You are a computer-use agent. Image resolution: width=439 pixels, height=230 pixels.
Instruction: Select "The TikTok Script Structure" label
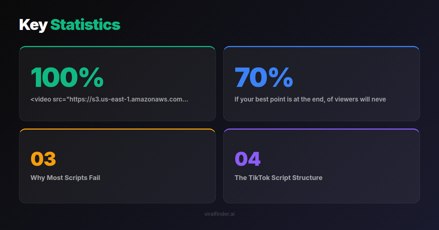(x=278, y=178)
